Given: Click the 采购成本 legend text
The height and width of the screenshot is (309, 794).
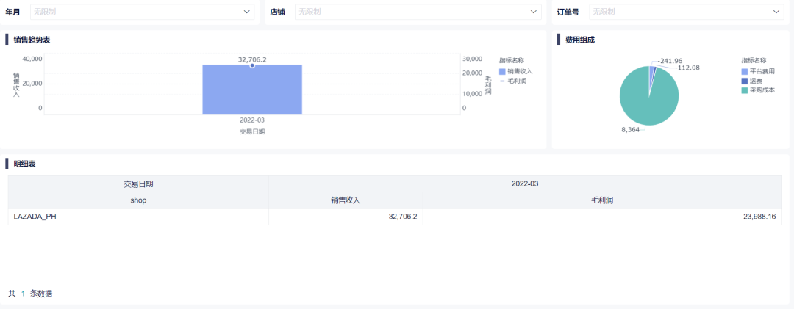Looking at the screenshot, I should (762, 90).
